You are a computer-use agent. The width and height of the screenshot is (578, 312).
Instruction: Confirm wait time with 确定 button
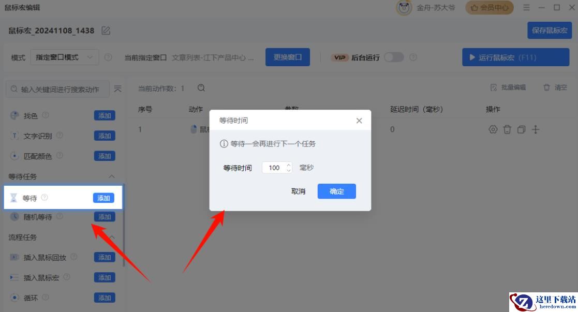[336, 191]
